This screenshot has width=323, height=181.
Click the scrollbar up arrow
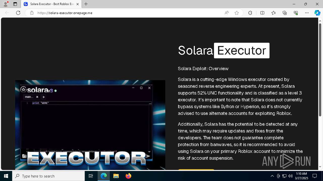320,20
